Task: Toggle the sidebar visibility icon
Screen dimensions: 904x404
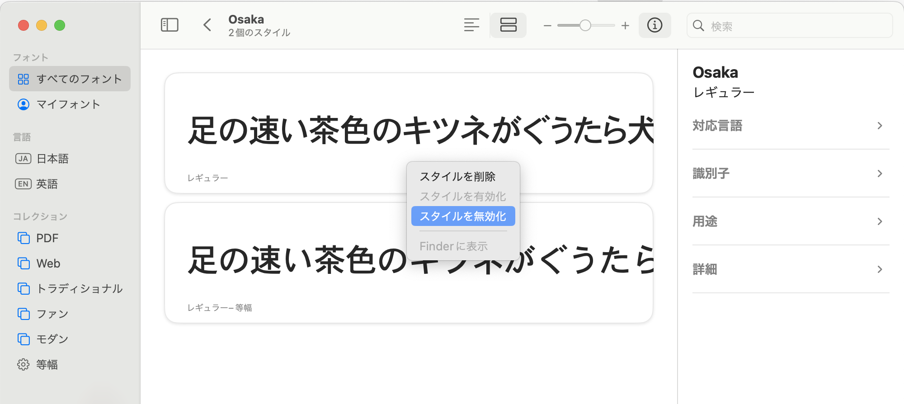Action: click(169, 25)
